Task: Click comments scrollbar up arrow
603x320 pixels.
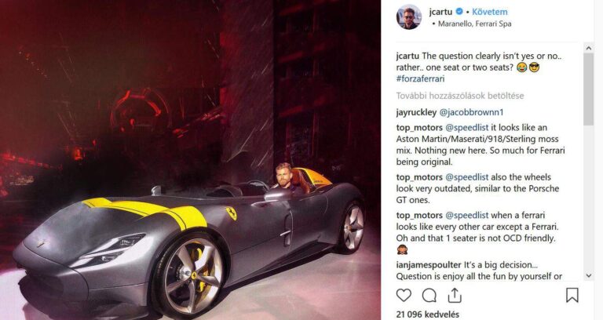Action: pos(588,48)
